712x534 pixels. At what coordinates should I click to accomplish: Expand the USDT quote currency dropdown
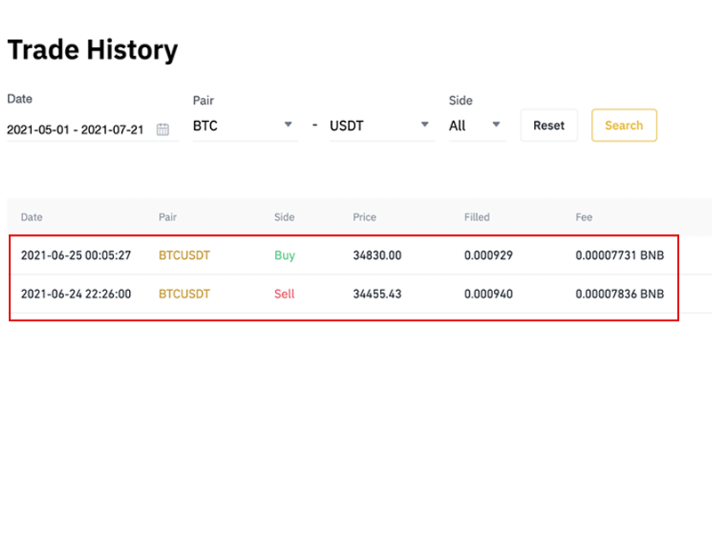coord(382,125)
